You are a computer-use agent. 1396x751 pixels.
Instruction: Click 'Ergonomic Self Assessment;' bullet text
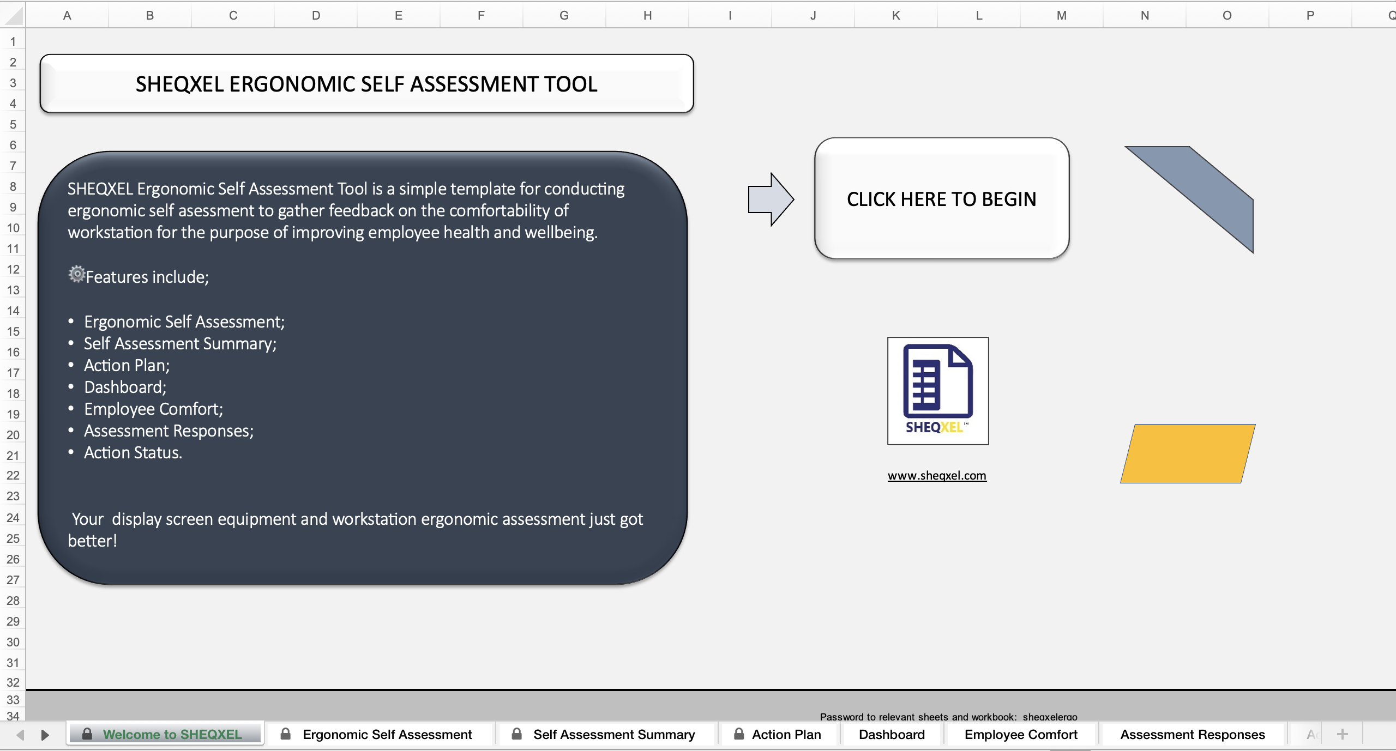[184, 322]
